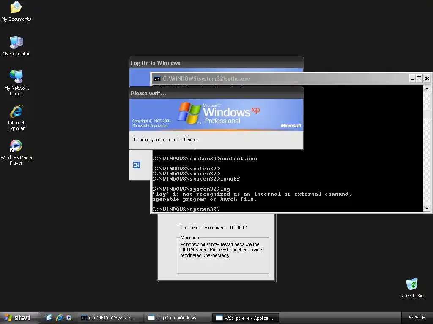Open Windows Media Player desktop shortcut
Viewport: 433px width, 324px height.
click(16, 152)
